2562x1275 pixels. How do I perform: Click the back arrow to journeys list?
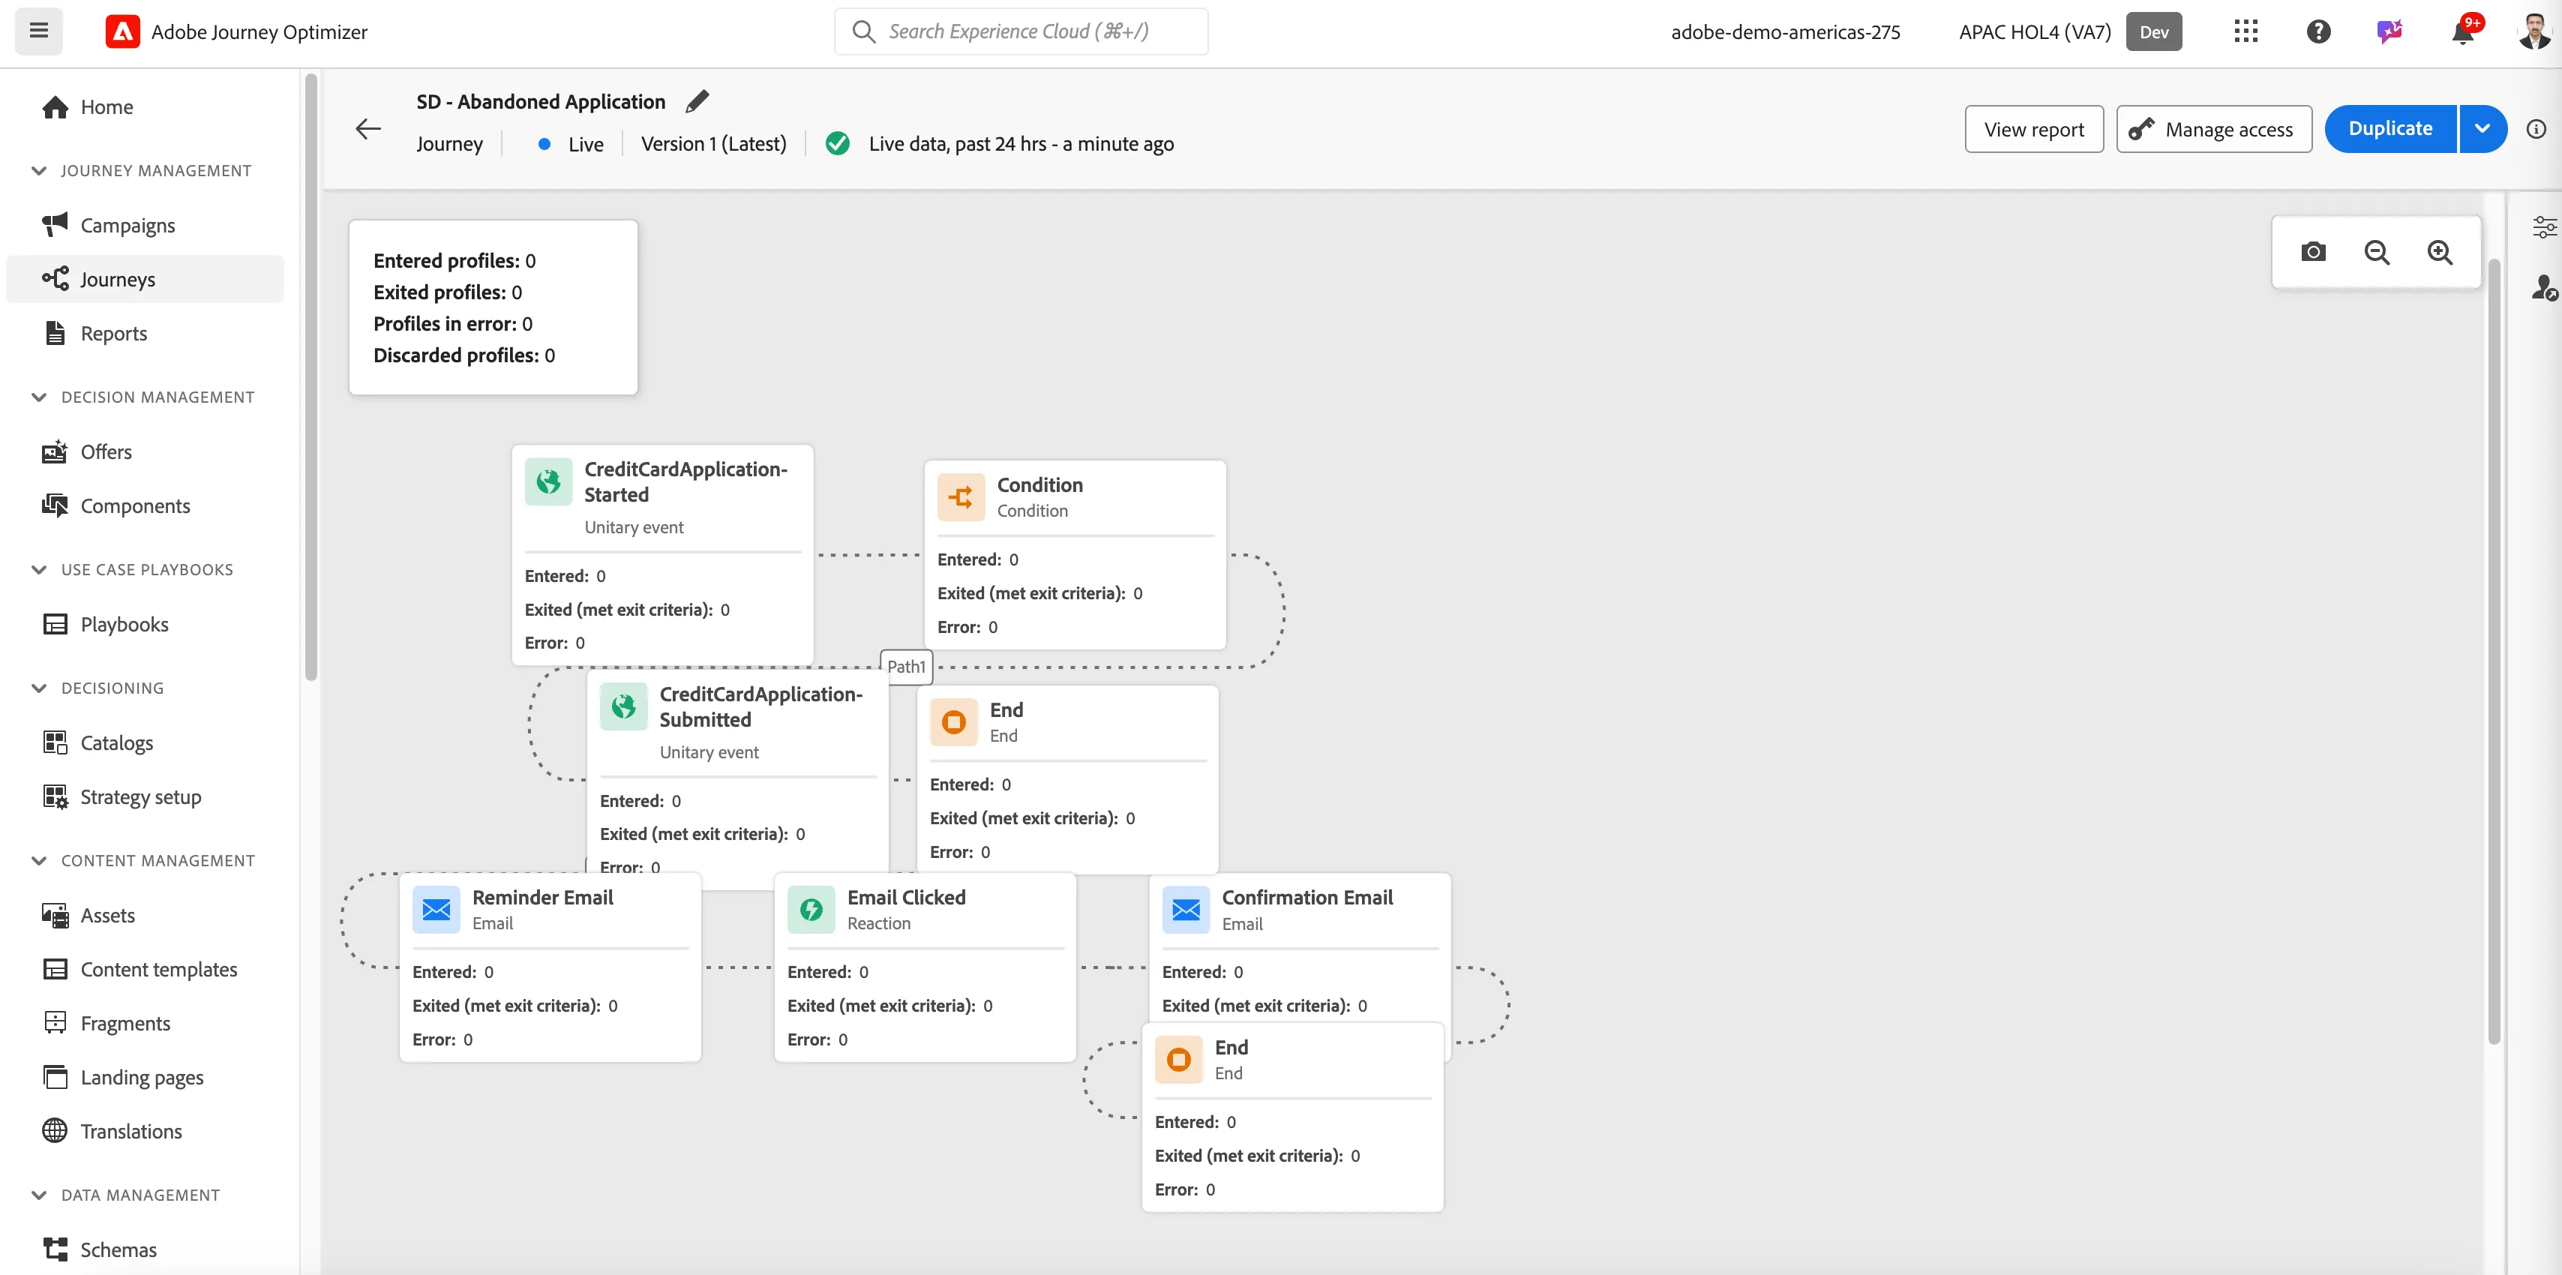tap(368, 129)
